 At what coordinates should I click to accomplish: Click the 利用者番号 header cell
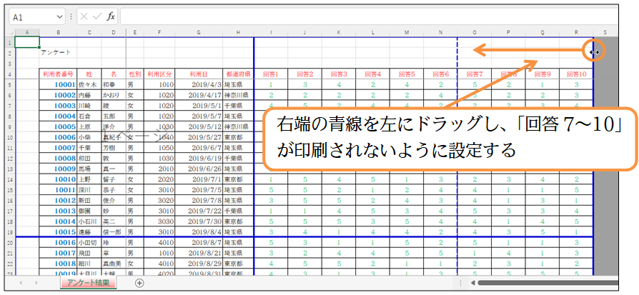58,74
